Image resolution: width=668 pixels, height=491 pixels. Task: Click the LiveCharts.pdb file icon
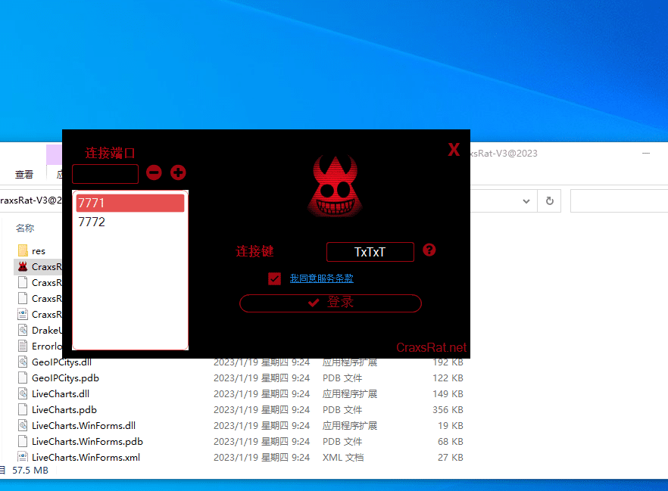(23, 410)
